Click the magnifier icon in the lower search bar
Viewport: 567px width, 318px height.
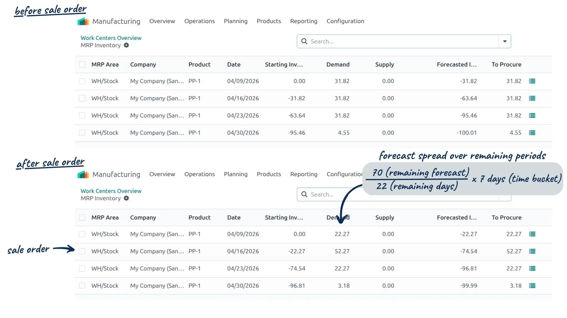click(x=304, y=194)
